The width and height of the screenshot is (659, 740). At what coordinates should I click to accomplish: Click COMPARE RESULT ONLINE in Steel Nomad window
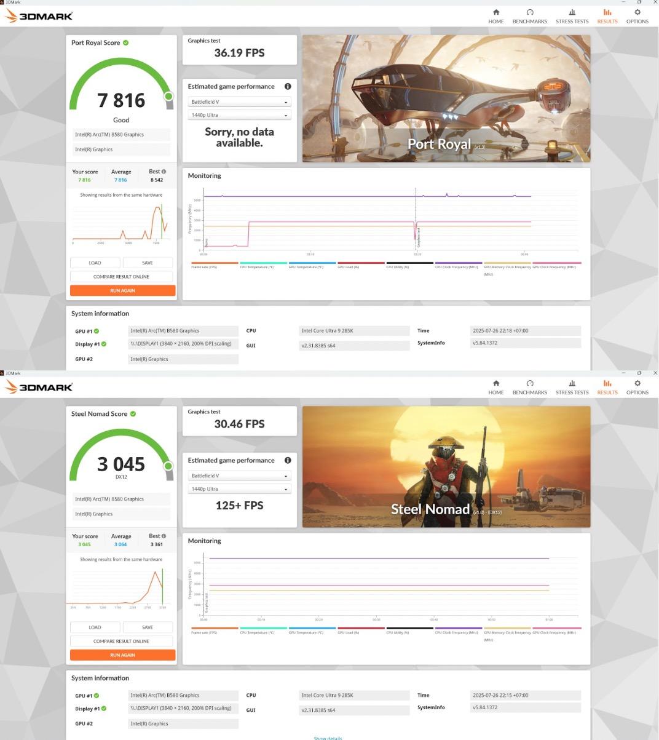pyautogui.click(x=121, y=641)
